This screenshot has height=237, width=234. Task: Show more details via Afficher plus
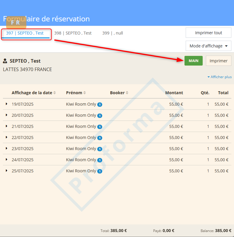point(219,77)
